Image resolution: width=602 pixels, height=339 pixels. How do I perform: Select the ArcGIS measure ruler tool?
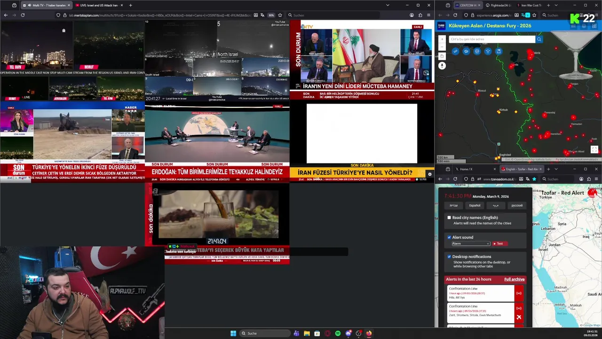click(x=455, y=51)
